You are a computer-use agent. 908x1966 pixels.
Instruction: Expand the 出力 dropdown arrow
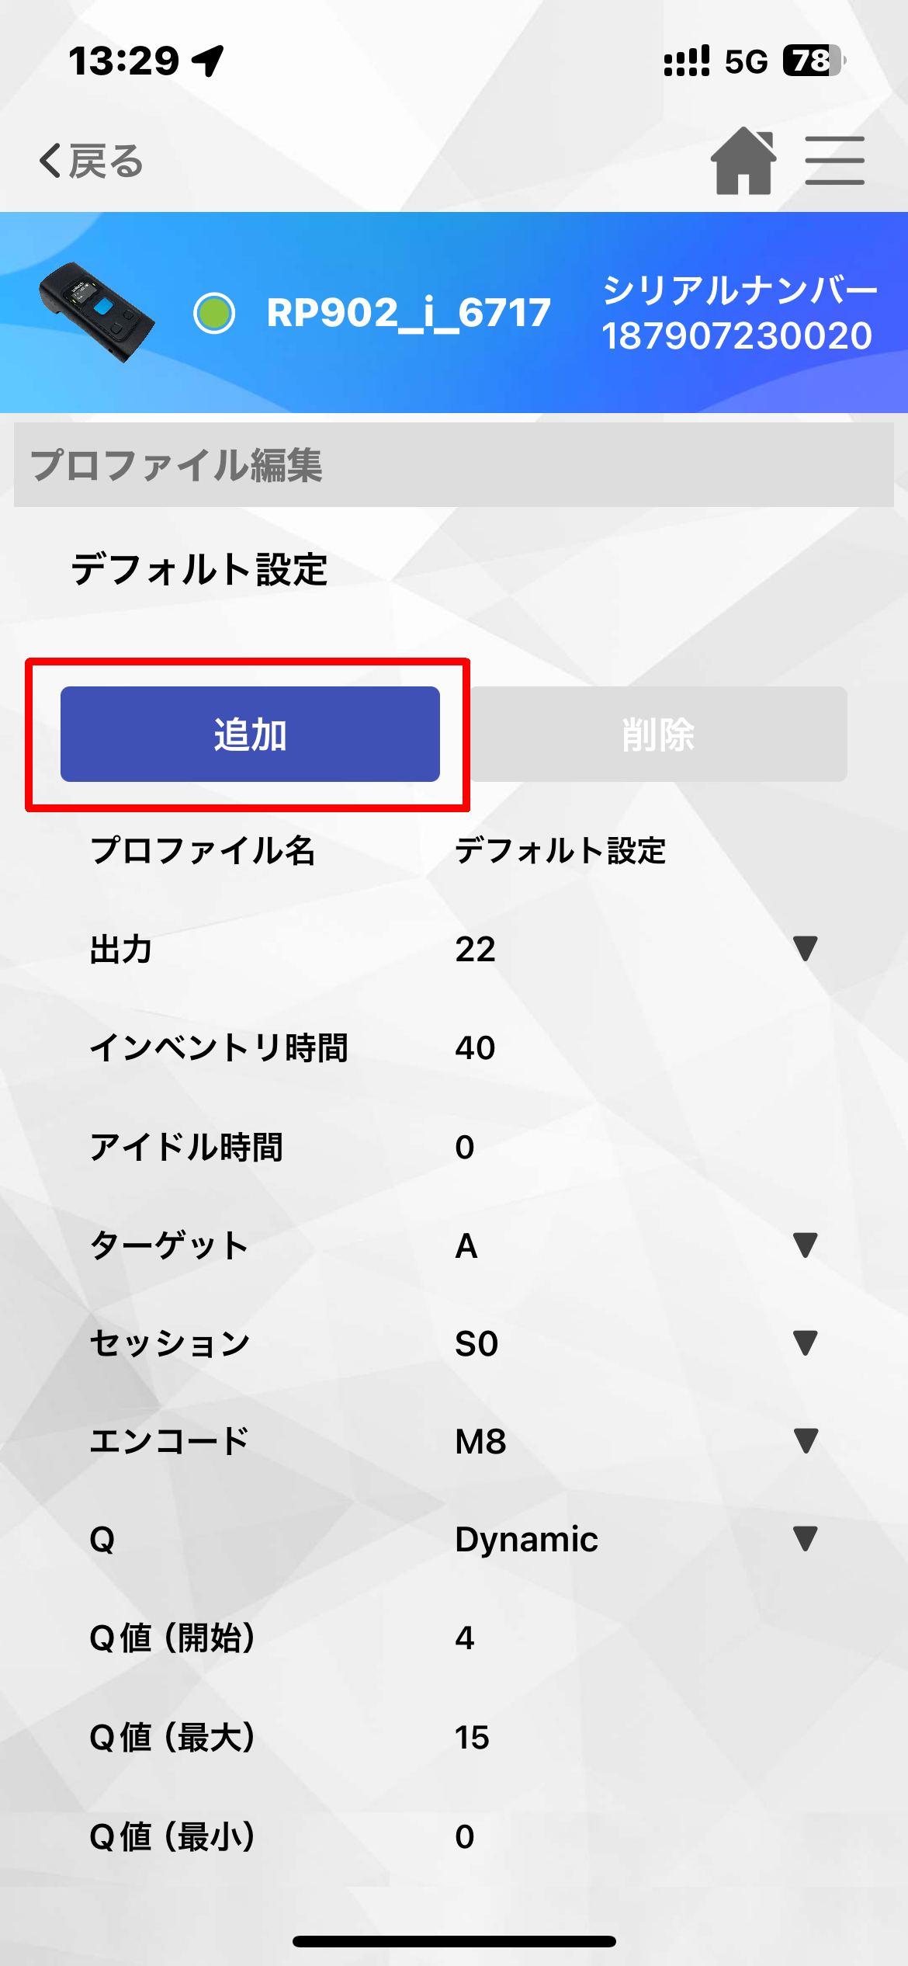tap(806, 948)
